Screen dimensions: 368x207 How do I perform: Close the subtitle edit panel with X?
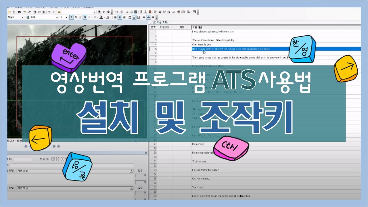click(x=146, y=153)
